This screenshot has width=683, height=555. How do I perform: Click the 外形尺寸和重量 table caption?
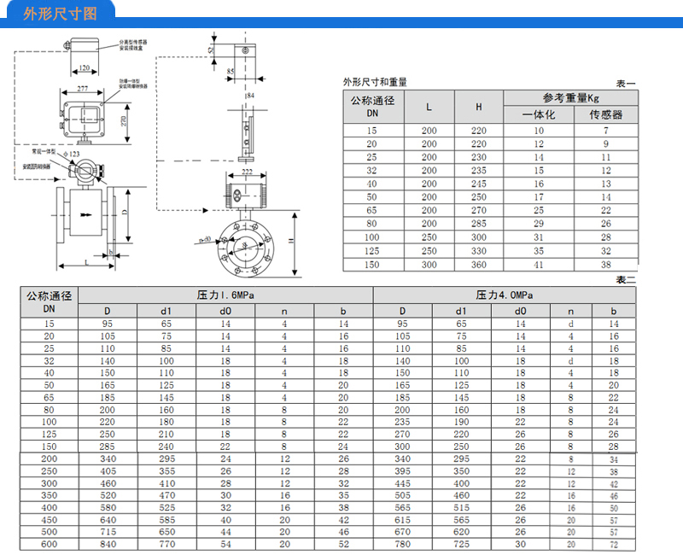click(375, 82)
